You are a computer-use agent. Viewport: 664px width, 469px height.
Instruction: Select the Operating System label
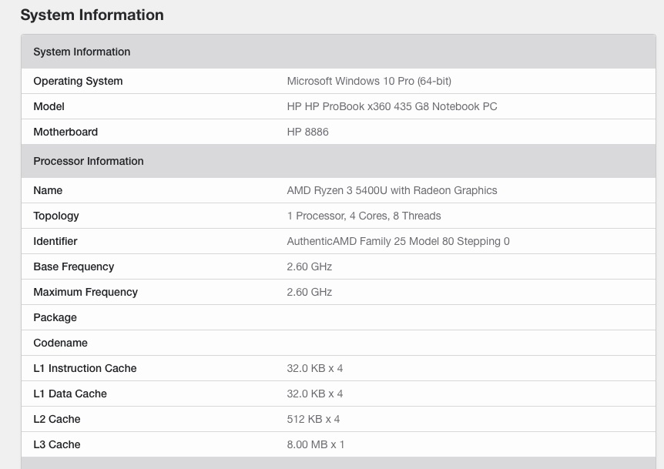pos(78,81)
